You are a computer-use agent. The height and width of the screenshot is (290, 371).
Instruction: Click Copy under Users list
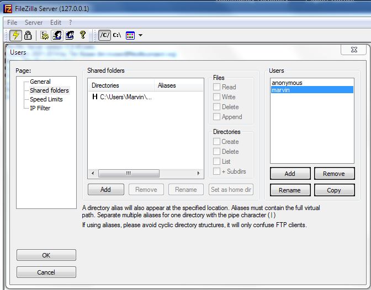[334, 190]
